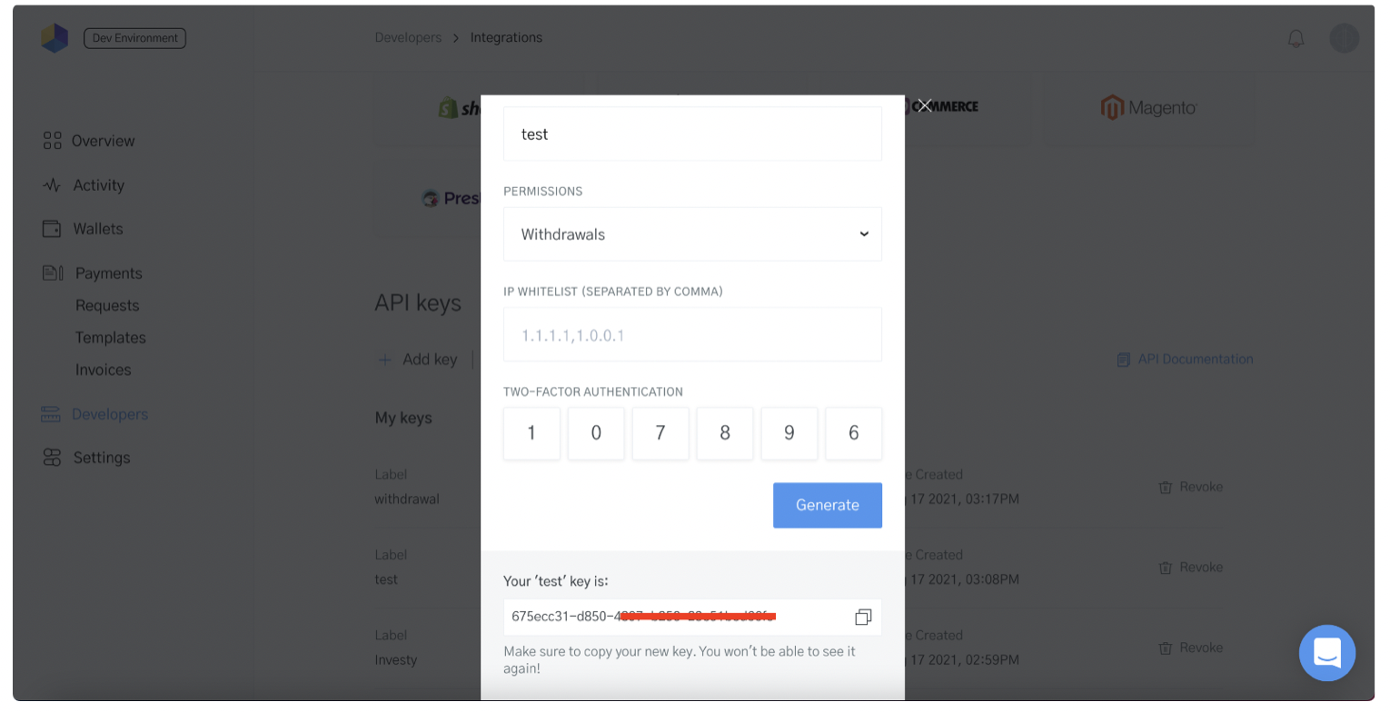Open the notifications bell
Viewport: 1390px width, 712px height.
pos(1296,39)
